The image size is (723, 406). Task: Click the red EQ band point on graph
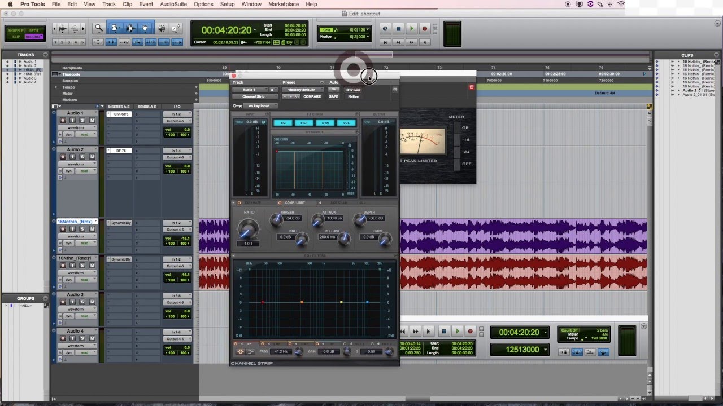click(x=263, y=302)
